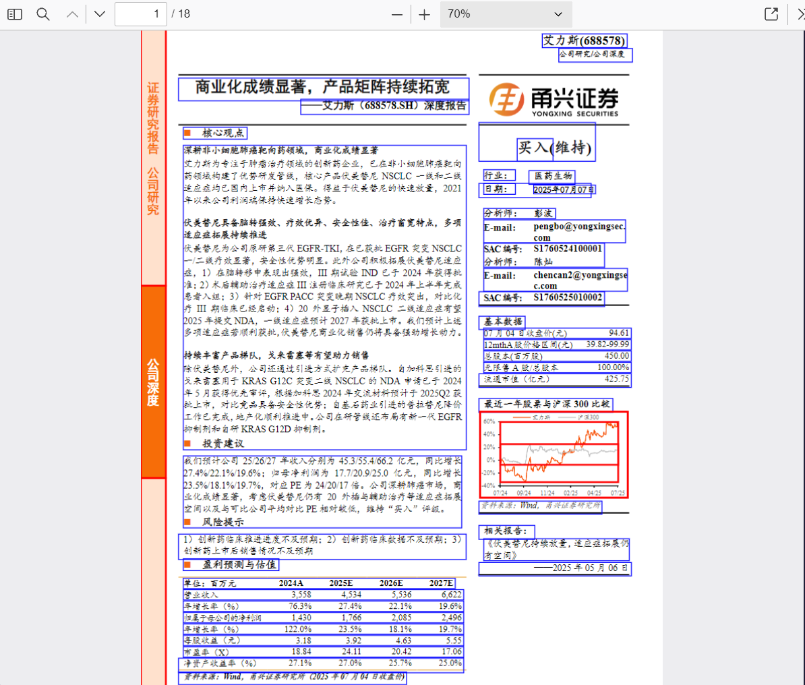Toggle the thumbnail sidebar panel
The height and width of the screenshot is (685, 805).
coord(14,13)
